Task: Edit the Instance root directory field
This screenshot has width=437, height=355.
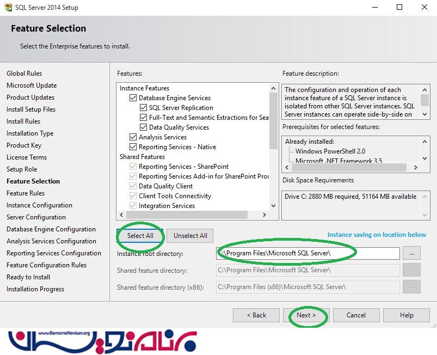Action: click(308, 253)
